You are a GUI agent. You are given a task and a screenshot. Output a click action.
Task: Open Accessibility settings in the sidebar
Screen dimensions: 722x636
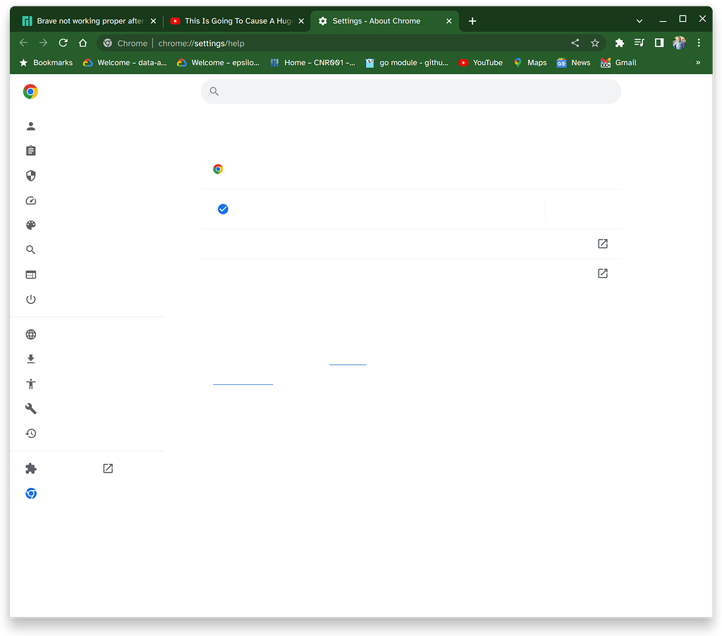(x=30, y=384)
